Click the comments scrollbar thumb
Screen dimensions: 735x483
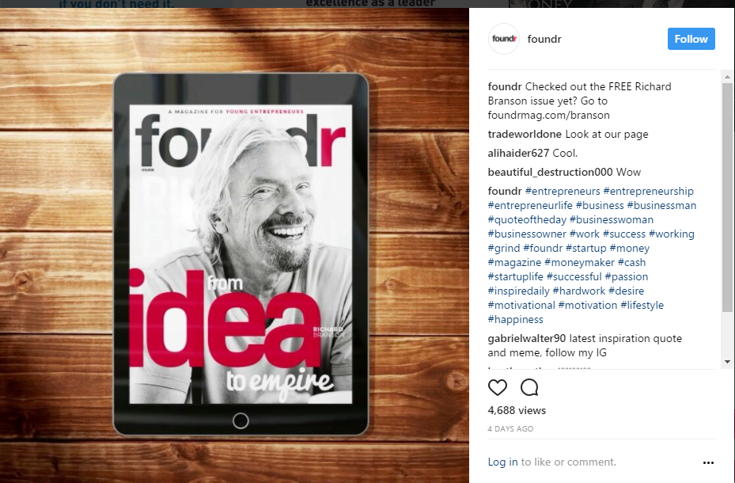click(727, 197)
